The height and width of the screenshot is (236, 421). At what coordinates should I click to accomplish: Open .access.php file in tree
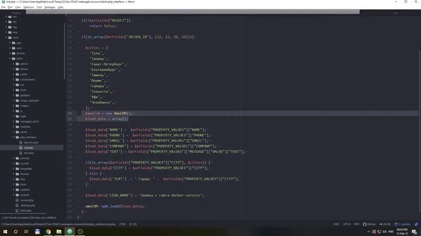pyautogui.click(x=27, y=200)
